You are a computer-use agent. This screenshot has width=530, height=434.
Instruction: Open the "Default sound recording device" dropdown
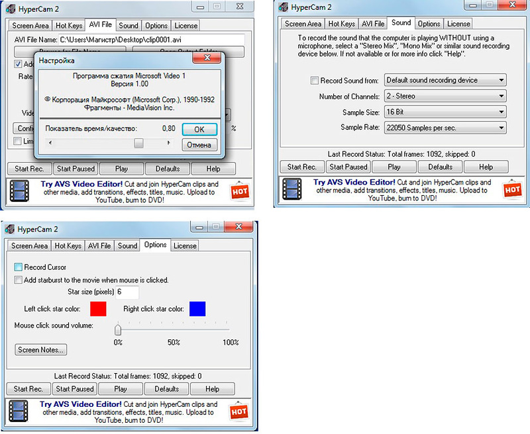point(445,80)
